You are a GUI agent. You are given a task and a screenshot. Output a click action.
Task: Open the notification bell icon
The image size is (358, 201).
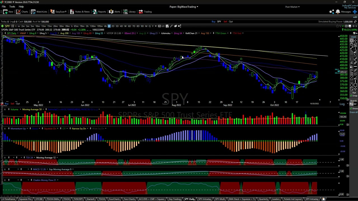pyautogui.click(x=338, y=11)
